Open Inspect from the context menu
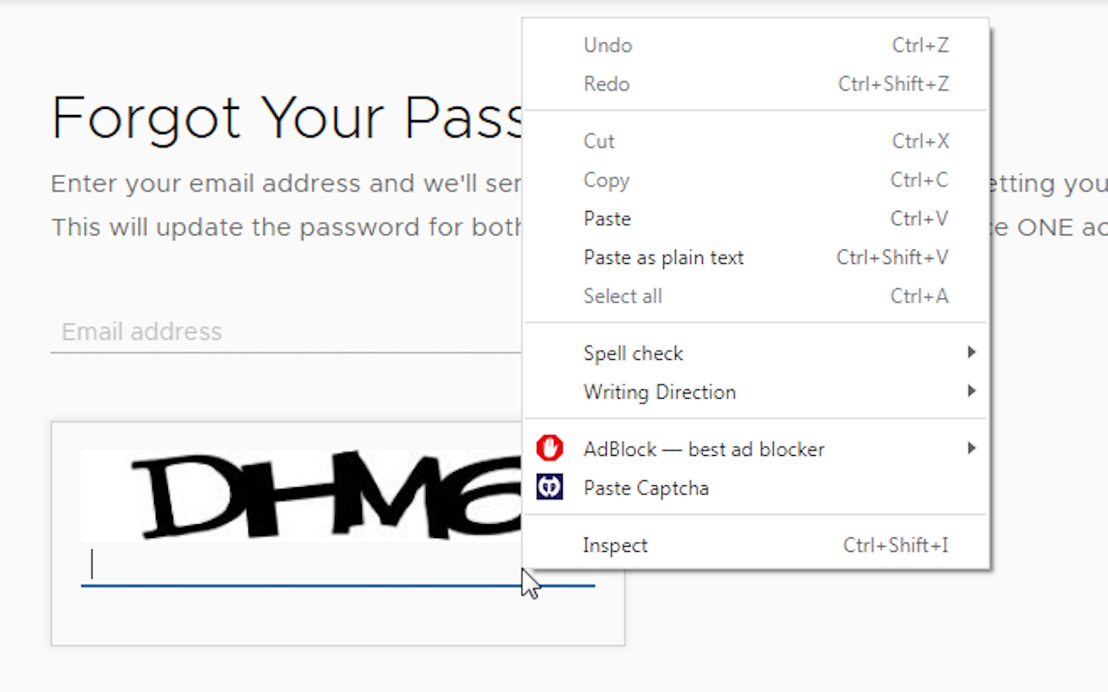 tap(756, 546)
